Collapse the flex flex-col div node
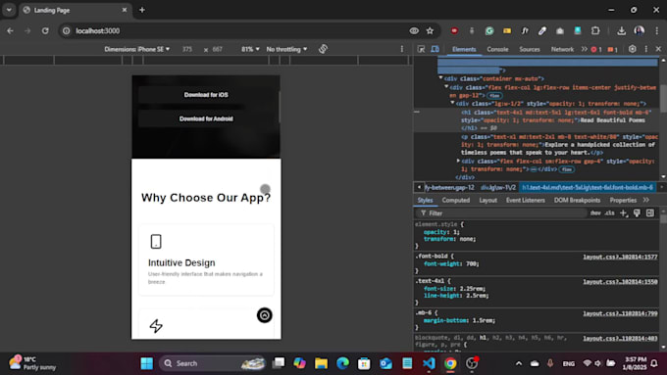The height and width of the screenshot is (375, 667). click(x=446, y=86)
